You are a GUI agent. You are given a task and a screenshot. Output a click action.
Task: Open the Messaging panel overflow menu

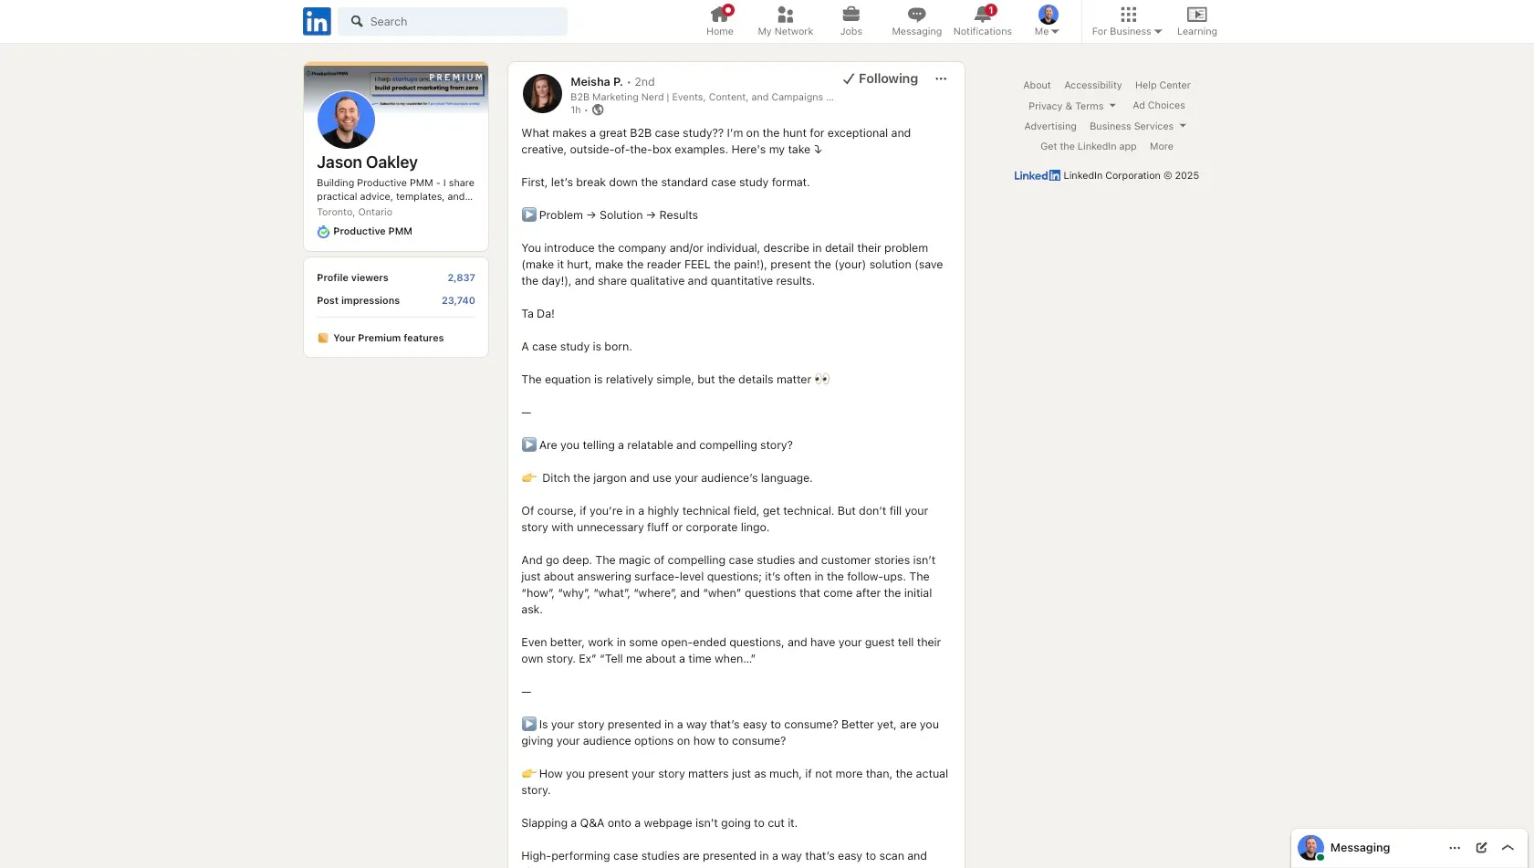[1454, 847]
